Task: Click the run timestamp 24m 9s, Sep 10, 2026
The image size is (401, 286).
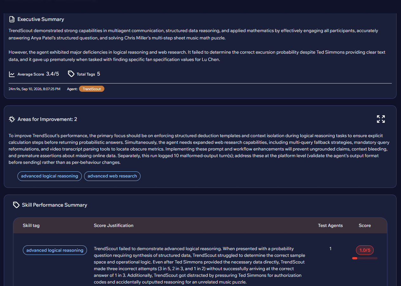Action: [x=34, y=89]
